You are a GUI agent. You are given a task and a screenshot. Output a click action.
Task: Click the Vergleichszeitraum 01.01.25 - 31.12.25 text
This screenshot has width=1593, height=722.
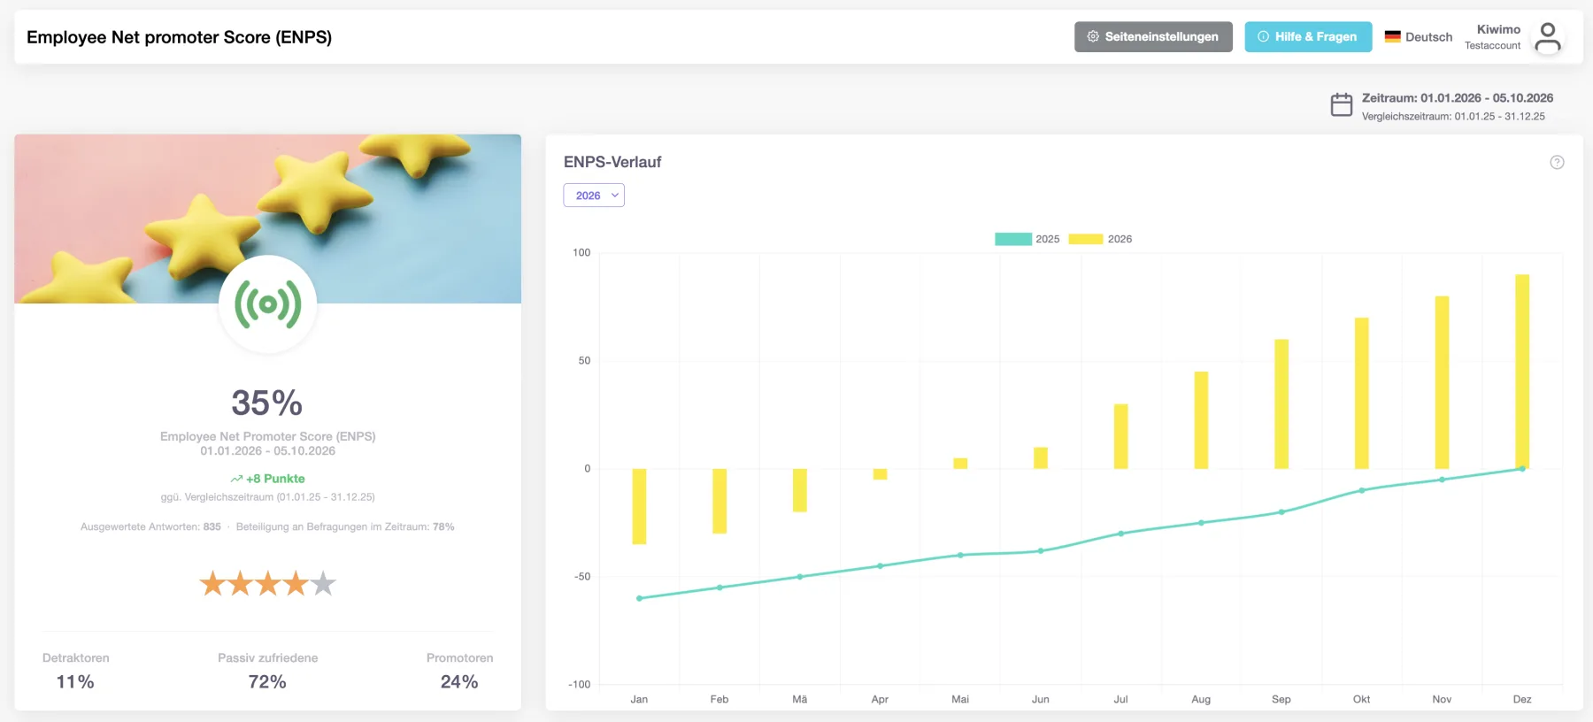point(1453,117)
